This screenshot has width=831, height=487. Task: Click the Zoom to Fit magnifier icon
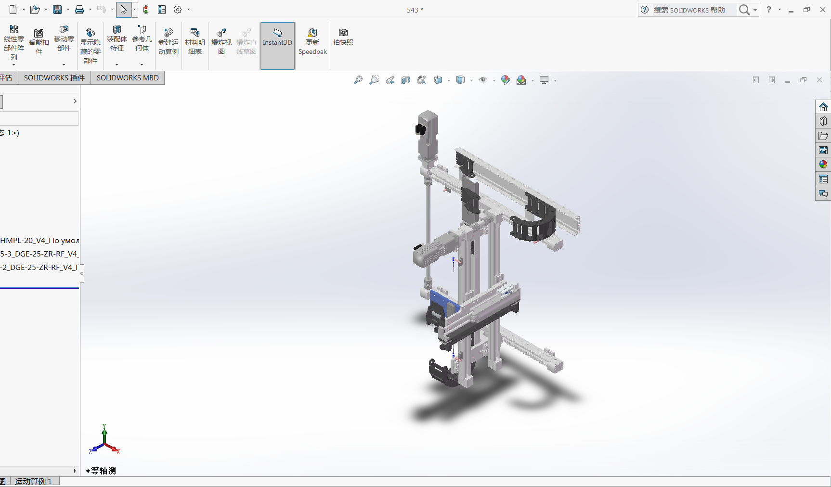tap(358, 80)
